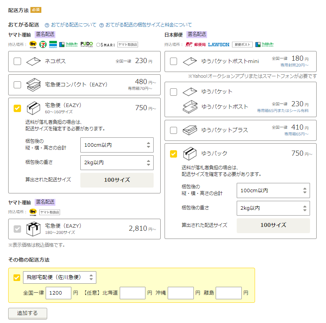Uncheck the ゆうパック shipping checkbox
This screenshot has width=326, height=323.
pyautogui.click(x=174, y=154)
